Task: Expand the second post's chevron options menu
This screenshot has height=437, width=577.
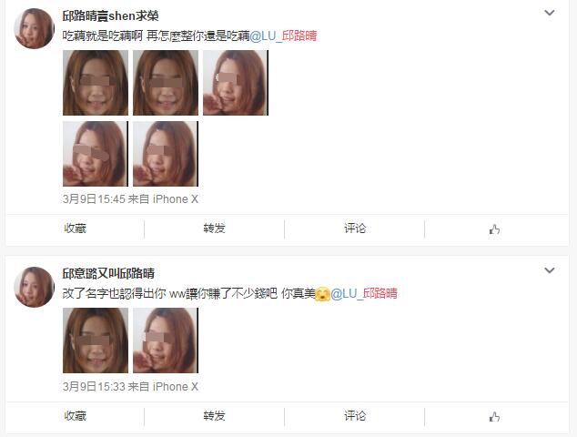Action: (x=550, y=270)
